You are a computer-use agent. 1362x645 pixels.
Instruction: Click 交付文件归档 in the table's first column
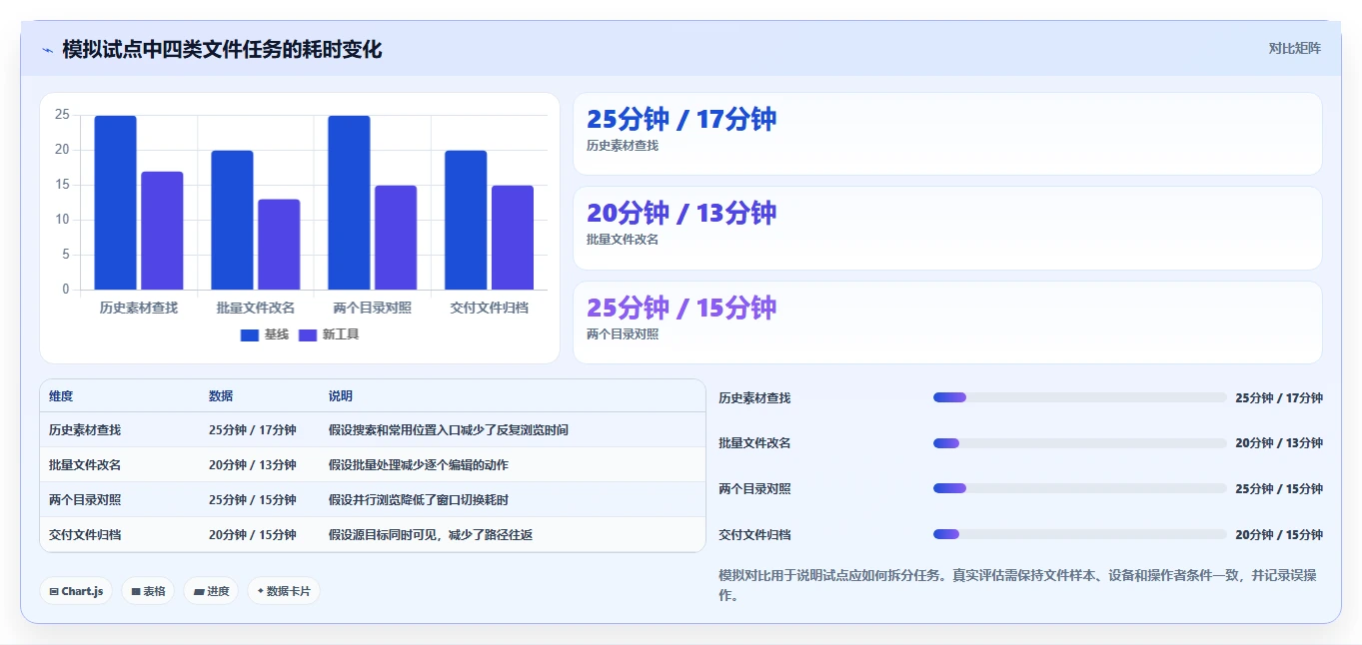[x=85, y=535]
